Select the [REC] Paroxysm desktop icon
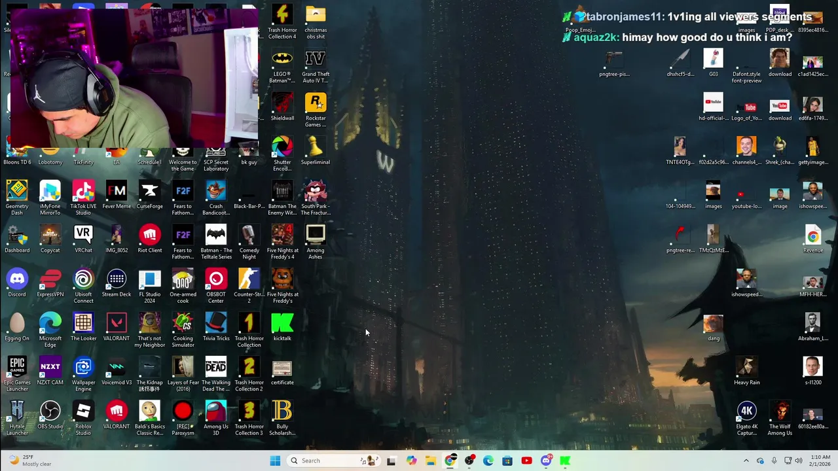The height and width of the screenshot is (471, 838). [x=183, y=418]
